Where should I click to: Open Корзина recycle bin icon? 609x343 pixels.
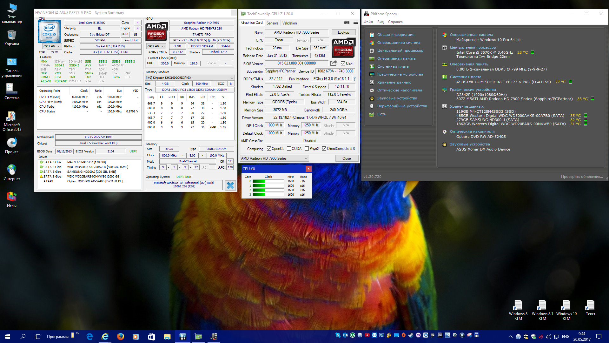tap(12, 38)
